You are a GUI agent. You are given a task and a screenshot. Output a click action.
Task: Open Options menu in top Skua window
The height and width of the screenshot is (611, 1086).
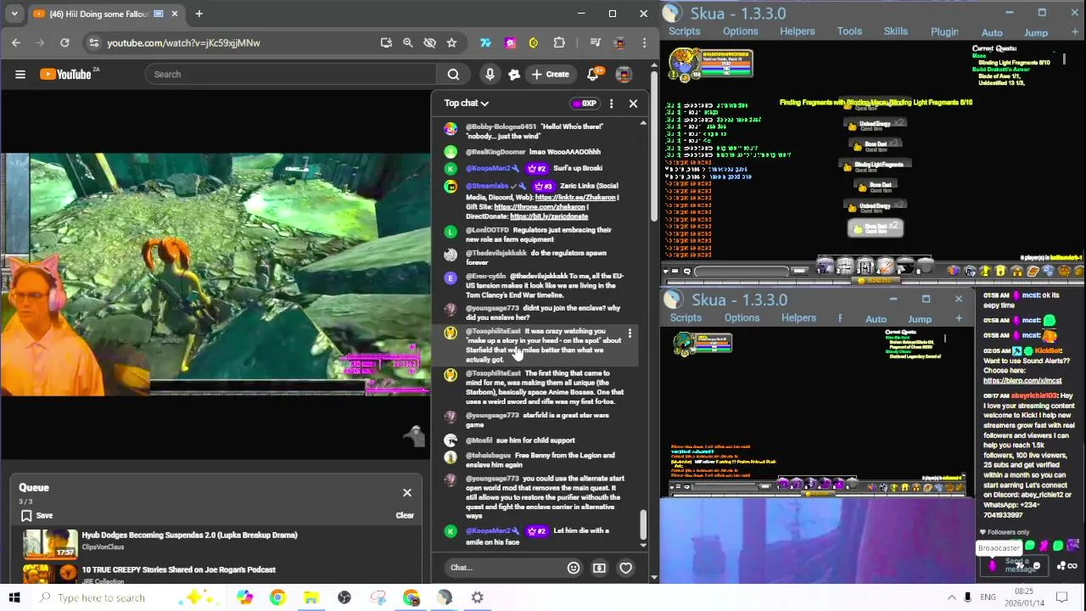click(x=741, y=31)
